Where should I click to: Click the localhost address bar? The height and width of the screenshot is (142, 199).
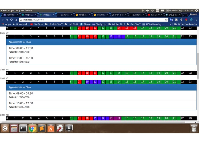(94, 20)
